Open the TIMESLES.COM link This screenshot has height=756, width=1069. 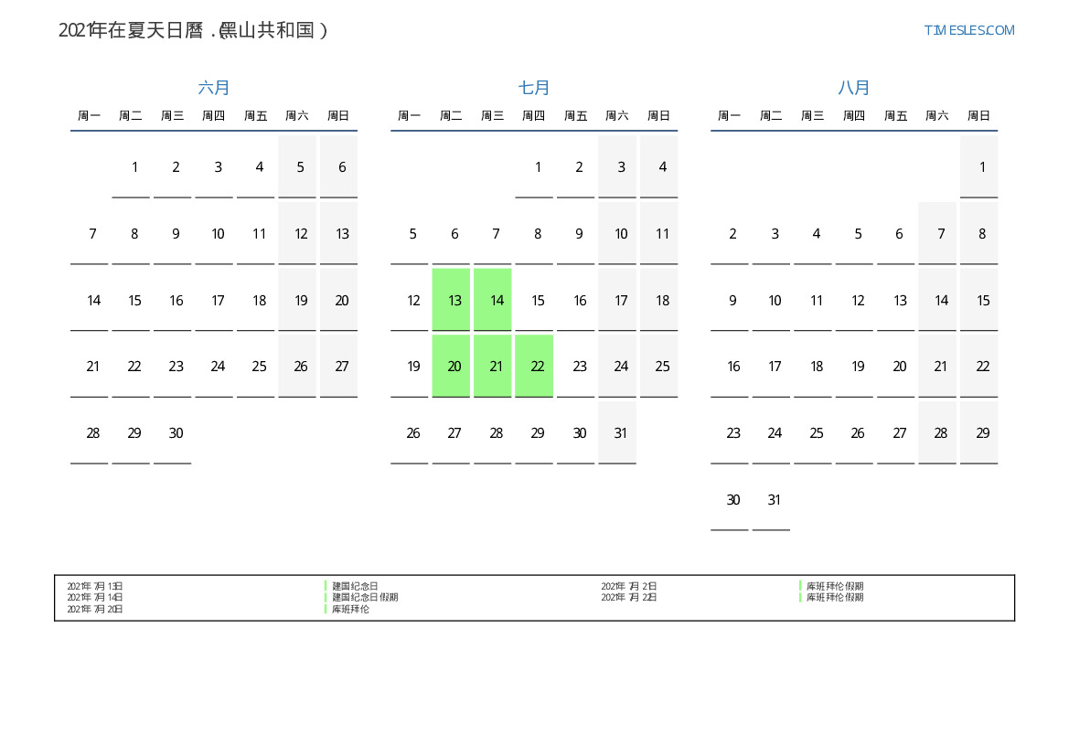tap(968, 30)
